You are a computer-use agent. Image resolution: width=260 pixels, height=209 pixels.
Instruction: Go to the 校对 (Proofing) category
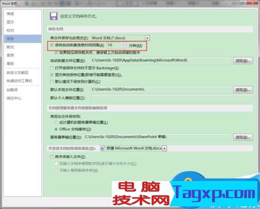(x=10, y=31)
